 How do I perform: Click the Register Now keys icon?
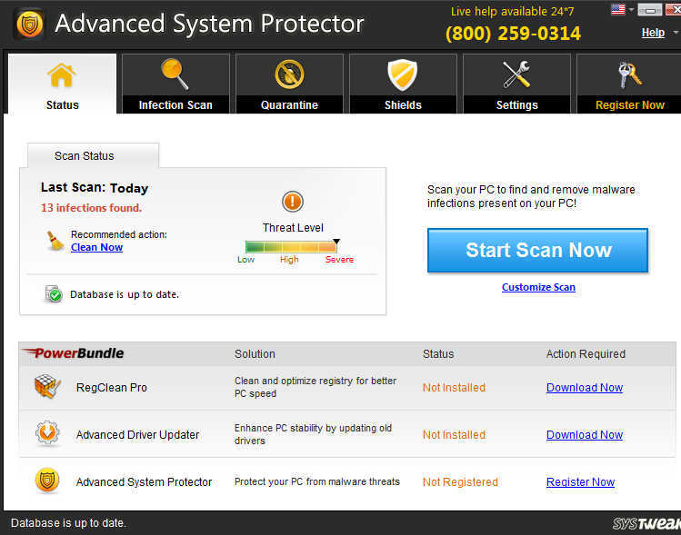click(630, 74)
